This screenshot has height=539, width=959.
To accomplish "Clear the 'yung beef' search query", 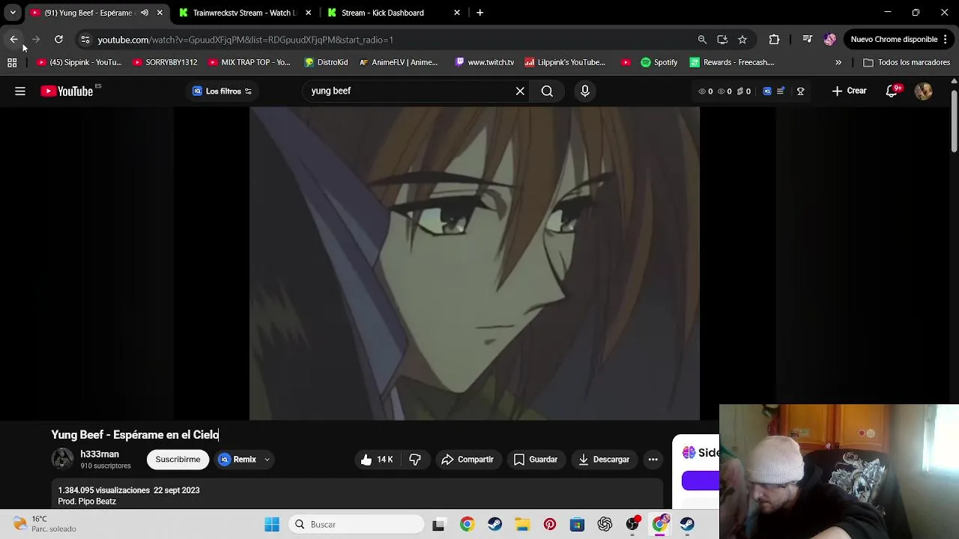I will 520,91.
